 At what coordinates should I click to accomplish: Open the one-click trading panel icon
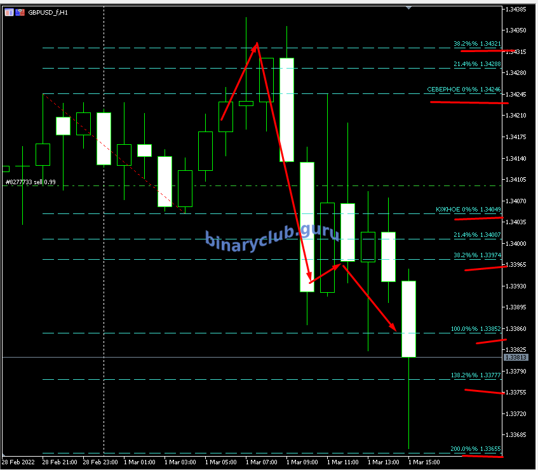(x=20, y=12)
